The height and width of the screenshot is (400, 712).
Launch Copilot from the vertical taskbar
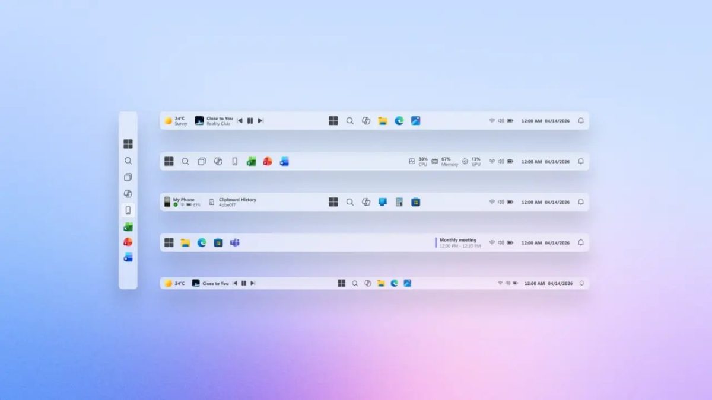pyautogui.click(x=128, y=194)
